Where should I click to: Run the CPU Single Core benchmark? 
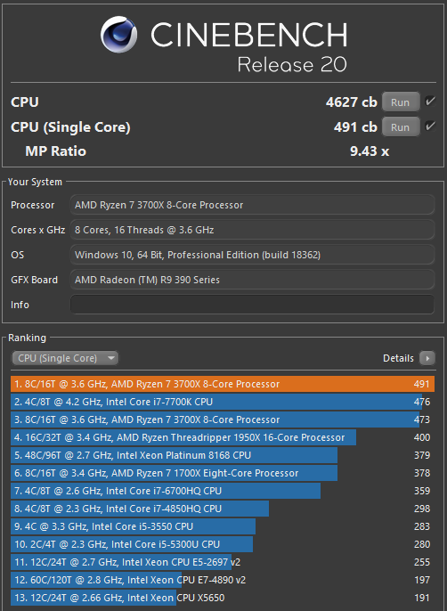(401, 127)
